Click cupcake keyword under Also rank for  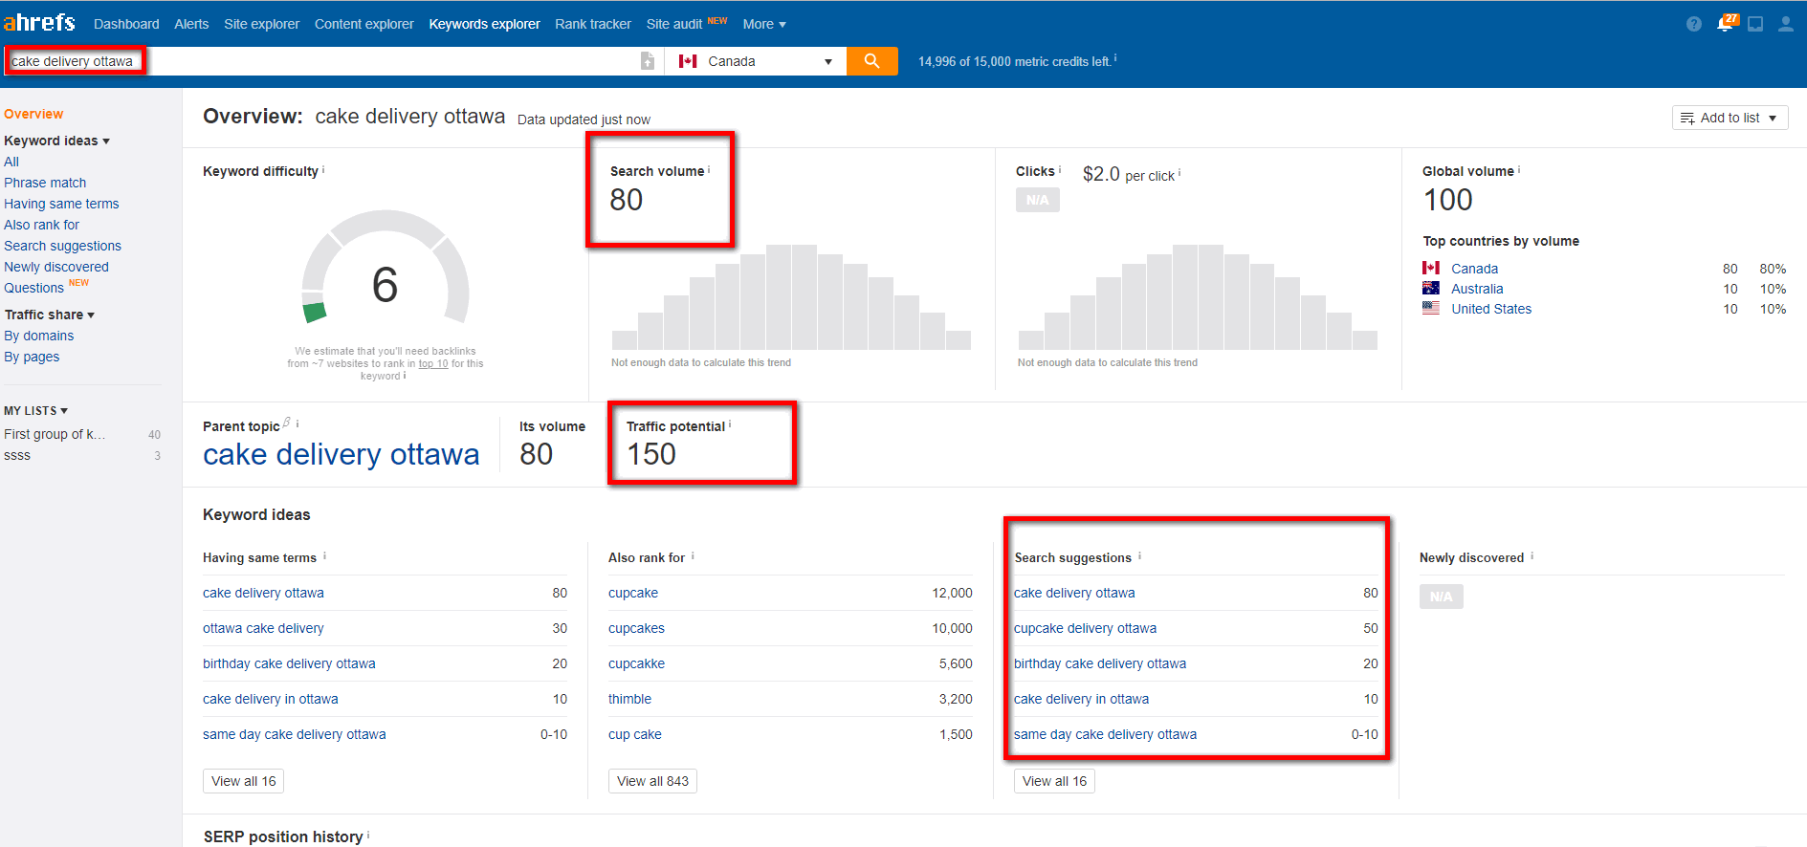pyautogui.click(x=633, y=593)
